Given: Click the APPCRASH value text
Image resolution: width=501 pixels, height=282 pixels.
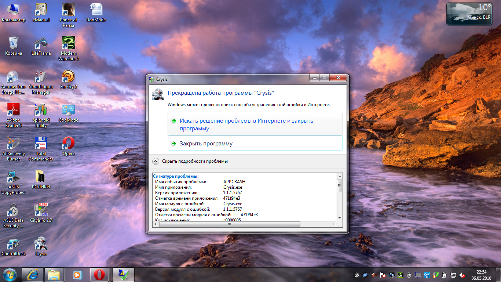Looking at the screenshot, I should 234,182.
